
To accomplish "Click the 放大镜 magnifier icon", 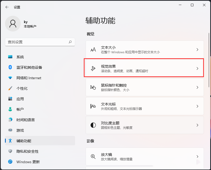I will (x=93, y=157).
